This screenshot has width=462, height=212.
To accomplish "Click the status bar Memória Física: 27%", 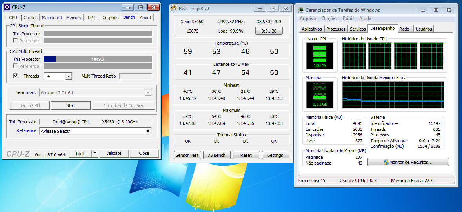I will (x=412, y=181).
